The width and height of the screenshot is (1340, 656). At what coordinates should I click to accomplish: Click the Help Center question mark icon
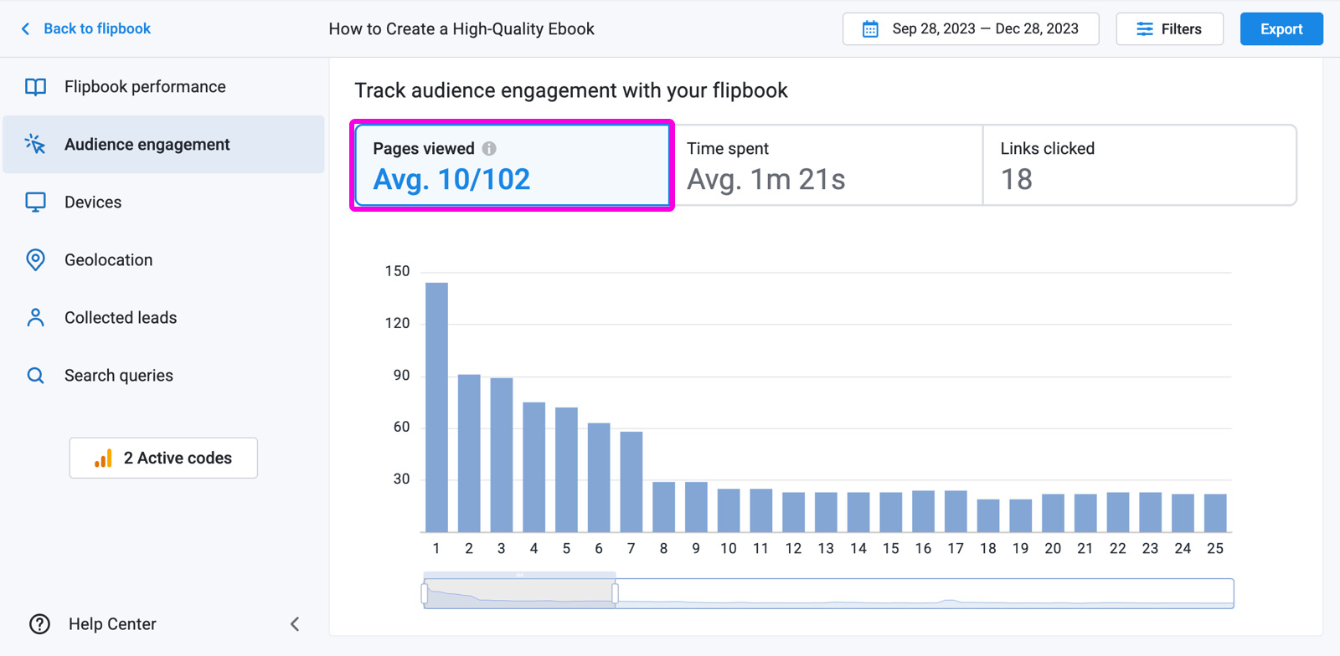(x=39, y=624)
